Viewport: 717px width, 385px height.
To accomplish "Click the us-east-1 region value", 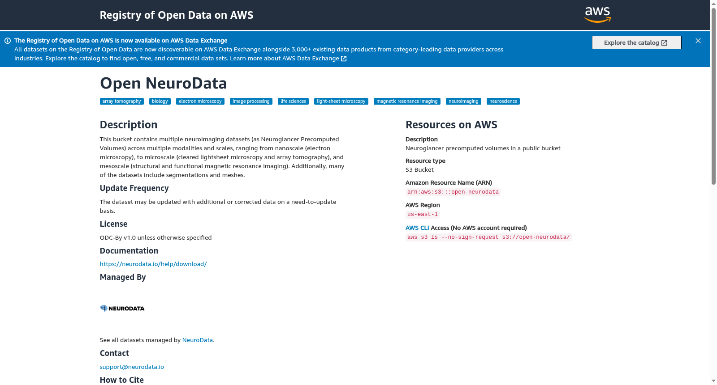I will pos(423,214).
